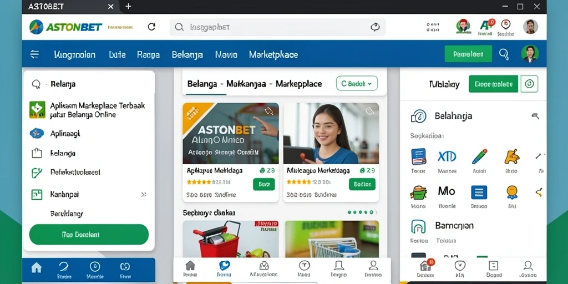Open the new tab plus button
The width and height of the screenshot is (568, 284).
[128, 6]
